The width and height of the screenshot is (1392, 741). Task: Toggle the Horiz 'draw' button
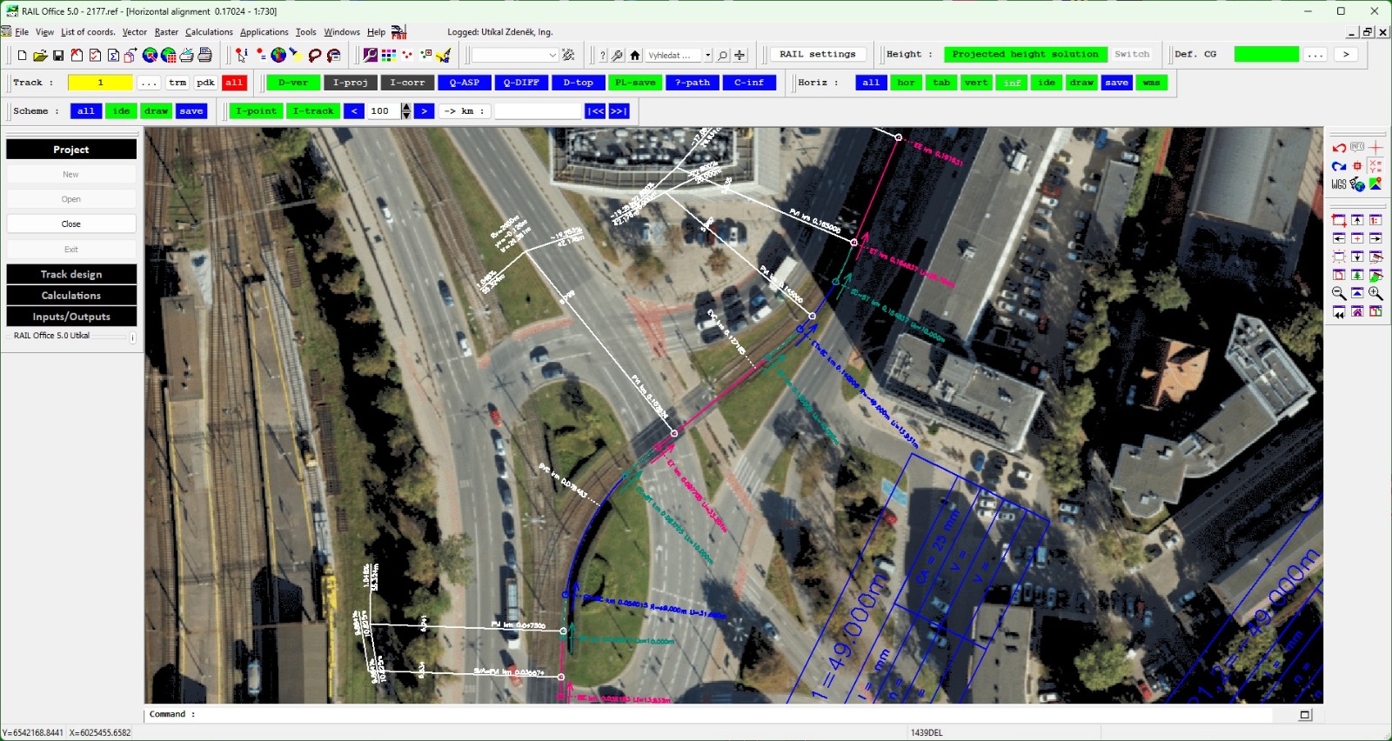[x=1081, y=83]
